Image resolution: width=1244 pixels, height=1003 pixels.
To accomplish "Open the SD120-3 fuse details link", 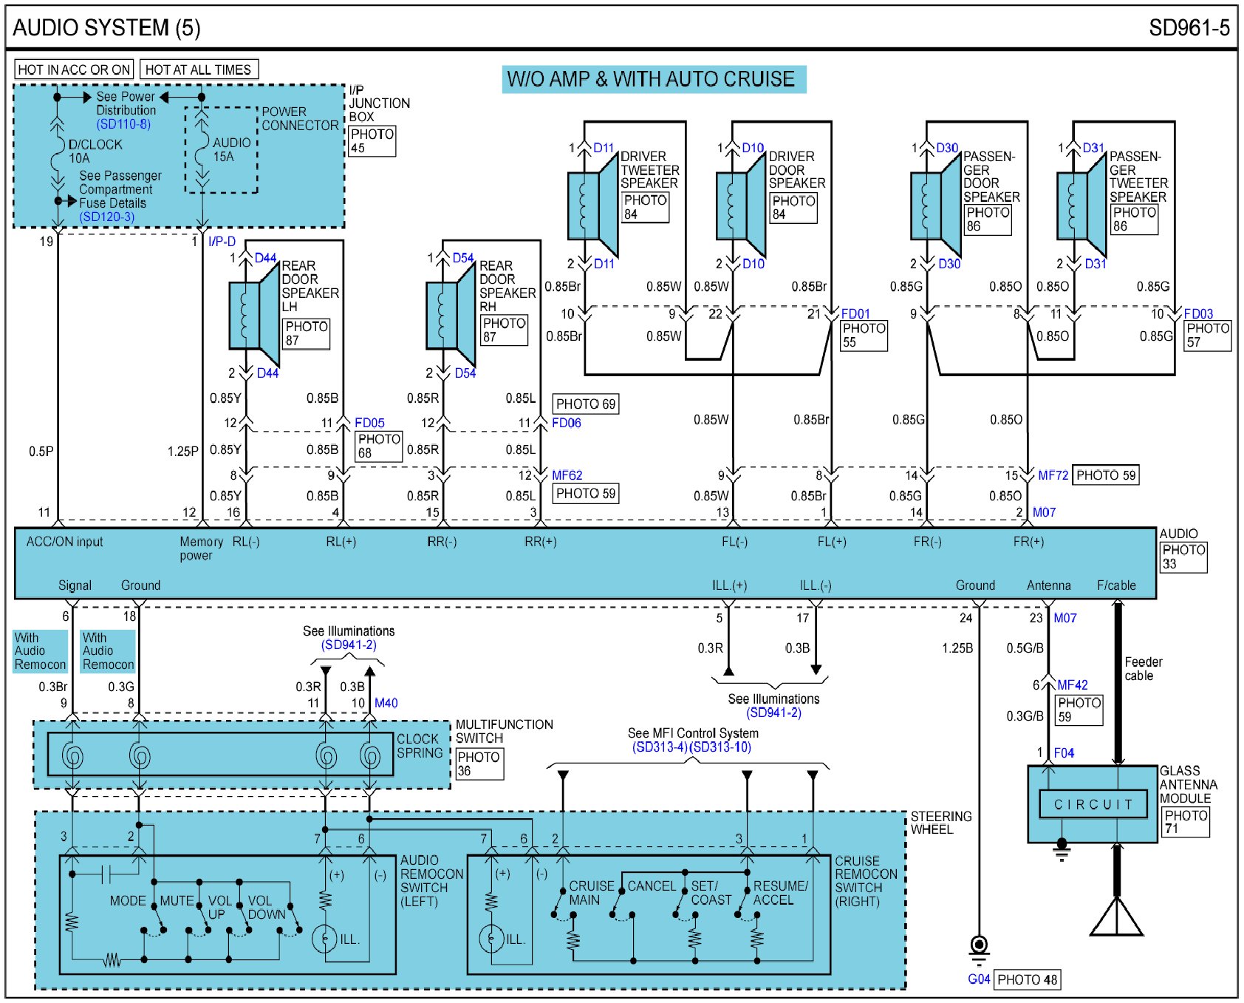I will pyautogui.click(x=107, y=217).
